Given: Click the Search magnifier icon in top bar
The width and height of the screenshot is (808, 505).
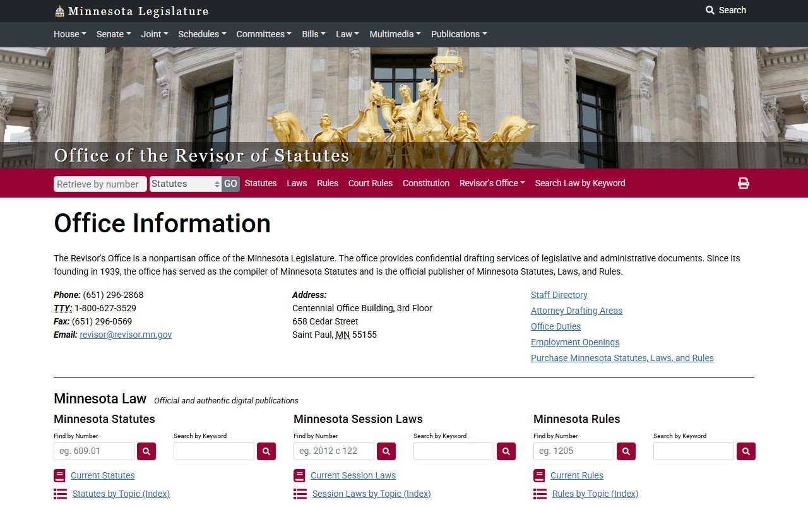Looking at the screenshot, I should 710,10.
